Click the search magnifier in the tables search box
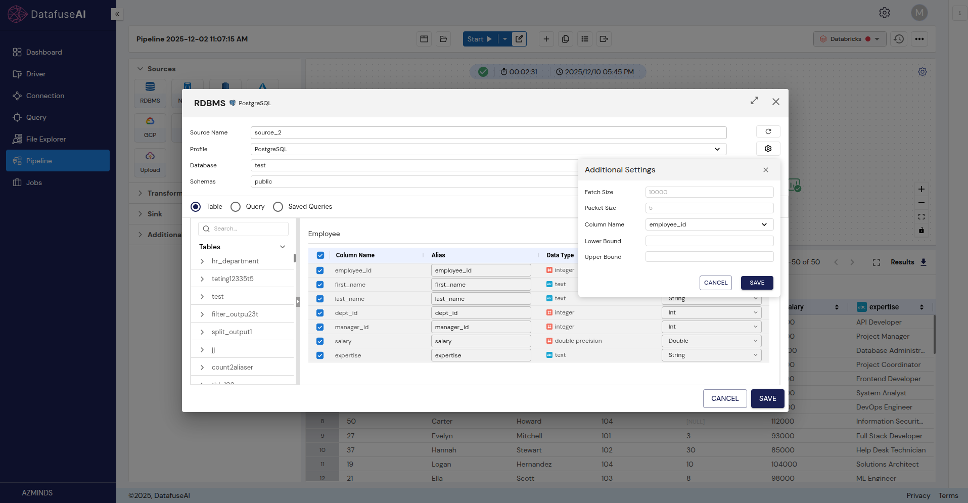 206,229
